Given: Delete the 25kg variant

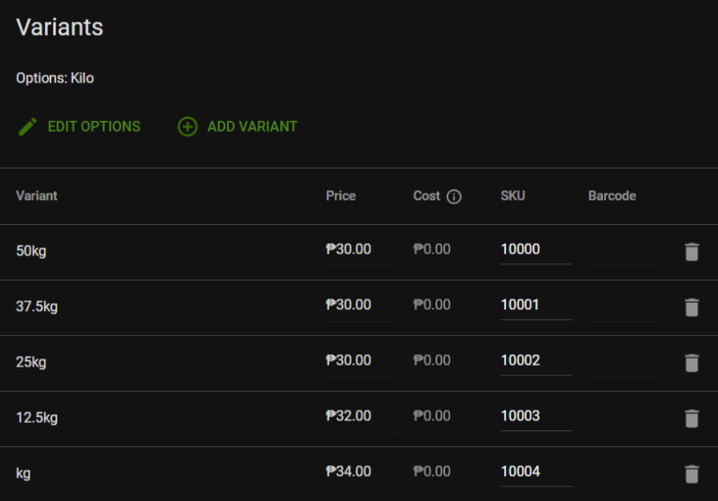Looking at the screenshot, I should click(x=691, y=363).
